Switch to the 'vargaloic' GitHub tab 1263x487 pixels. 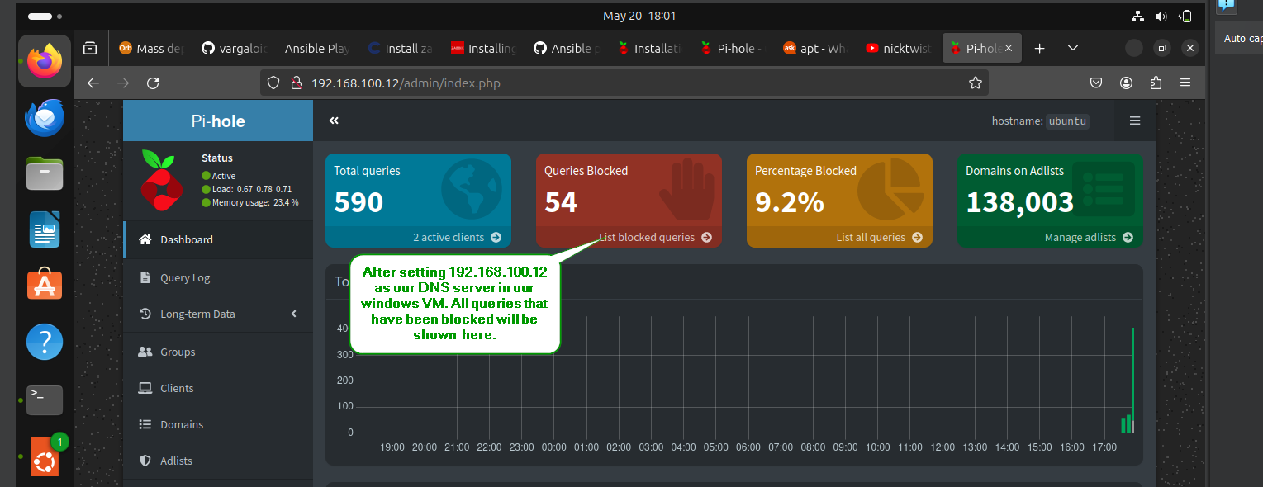[235, 49]
